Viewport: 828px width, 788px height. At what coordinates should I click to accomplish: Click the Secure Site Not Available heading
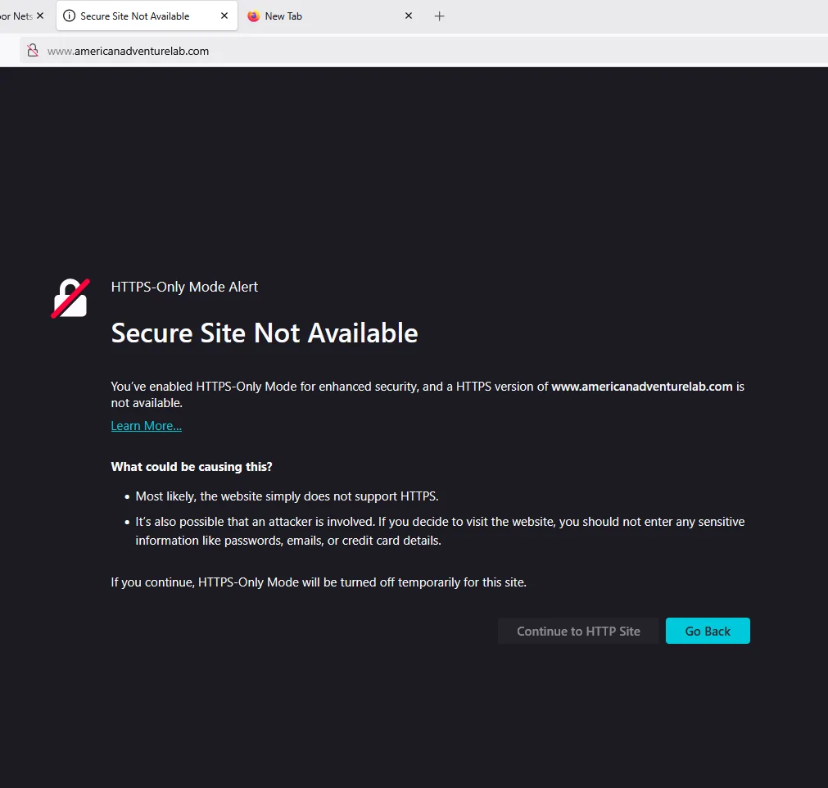click(x=265, y=333)
